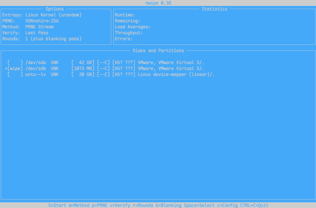The height and width of the screenshot is (208, 316).
Task: Click the [HS? ???] status for /dev/sda
Action: (x=124, y=63)
